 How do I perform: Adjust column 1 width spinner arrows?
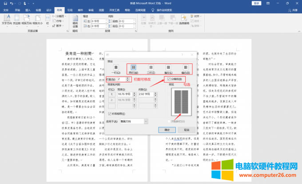(134, 94)
